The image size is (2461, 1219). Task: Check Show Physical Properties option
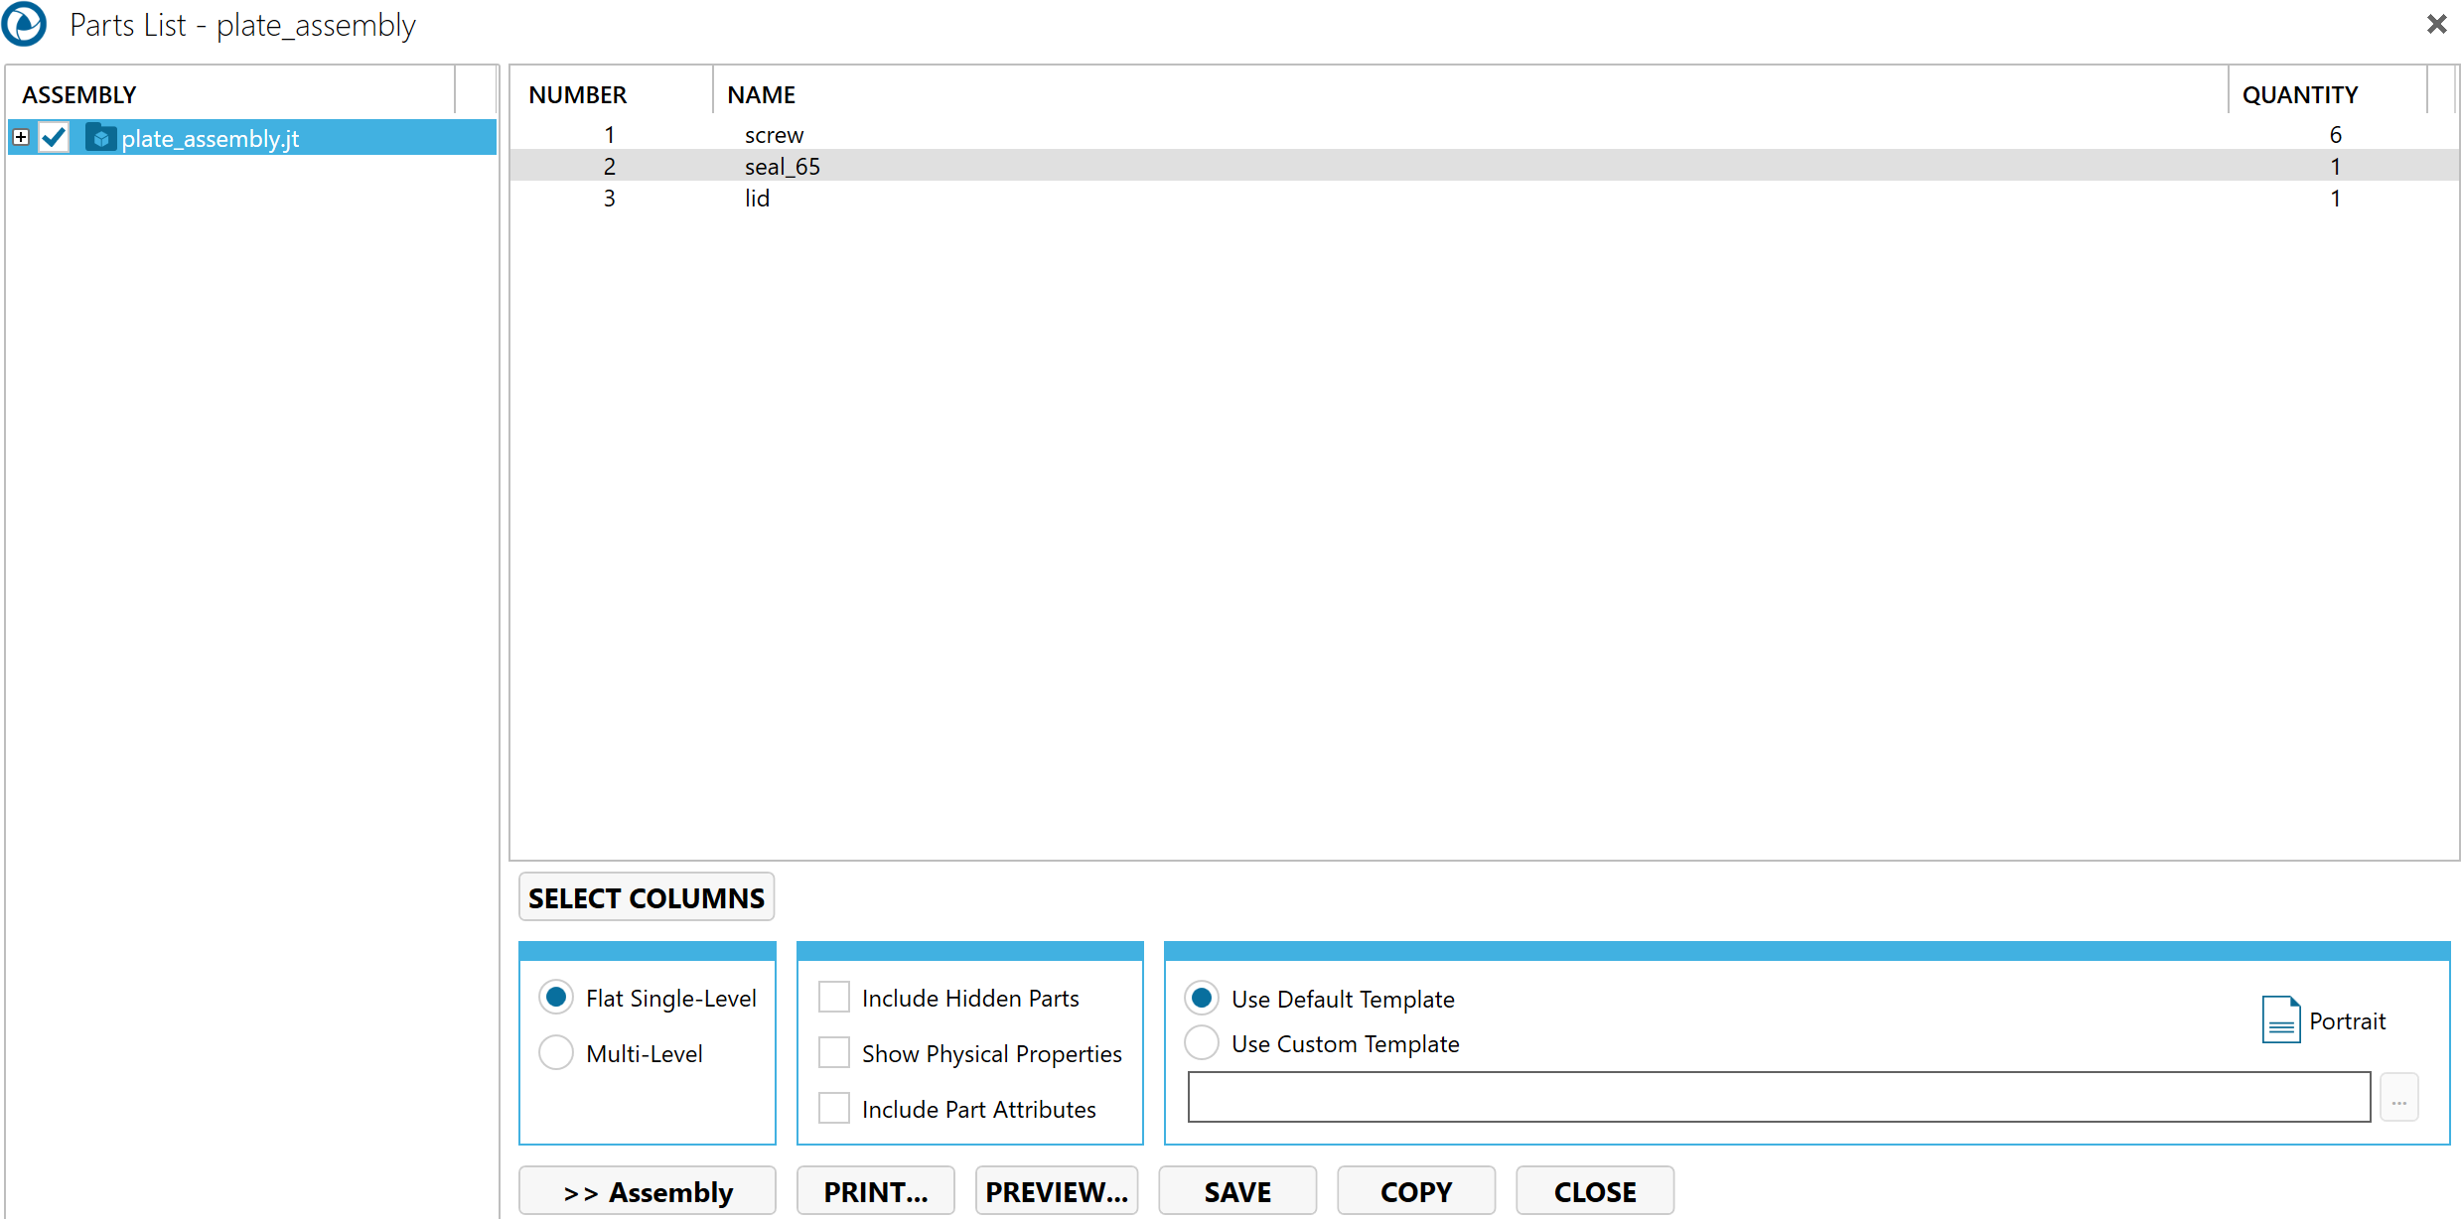834,1053
